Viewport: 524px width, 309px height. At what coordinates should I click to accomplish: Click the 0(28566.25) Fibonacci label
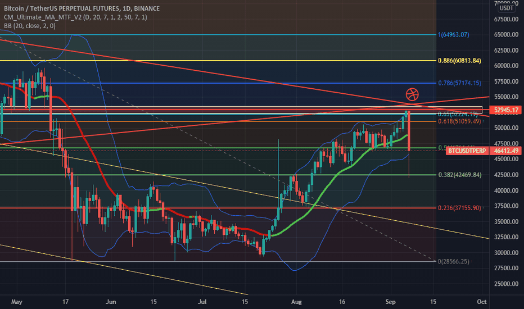tap(454, 261)
